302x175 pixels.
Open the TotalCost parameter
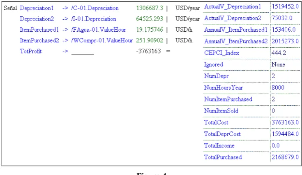click(216, 122)
